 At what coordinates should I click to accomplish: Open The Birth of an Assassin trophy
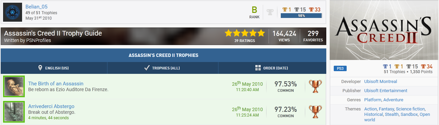point(56,83)
